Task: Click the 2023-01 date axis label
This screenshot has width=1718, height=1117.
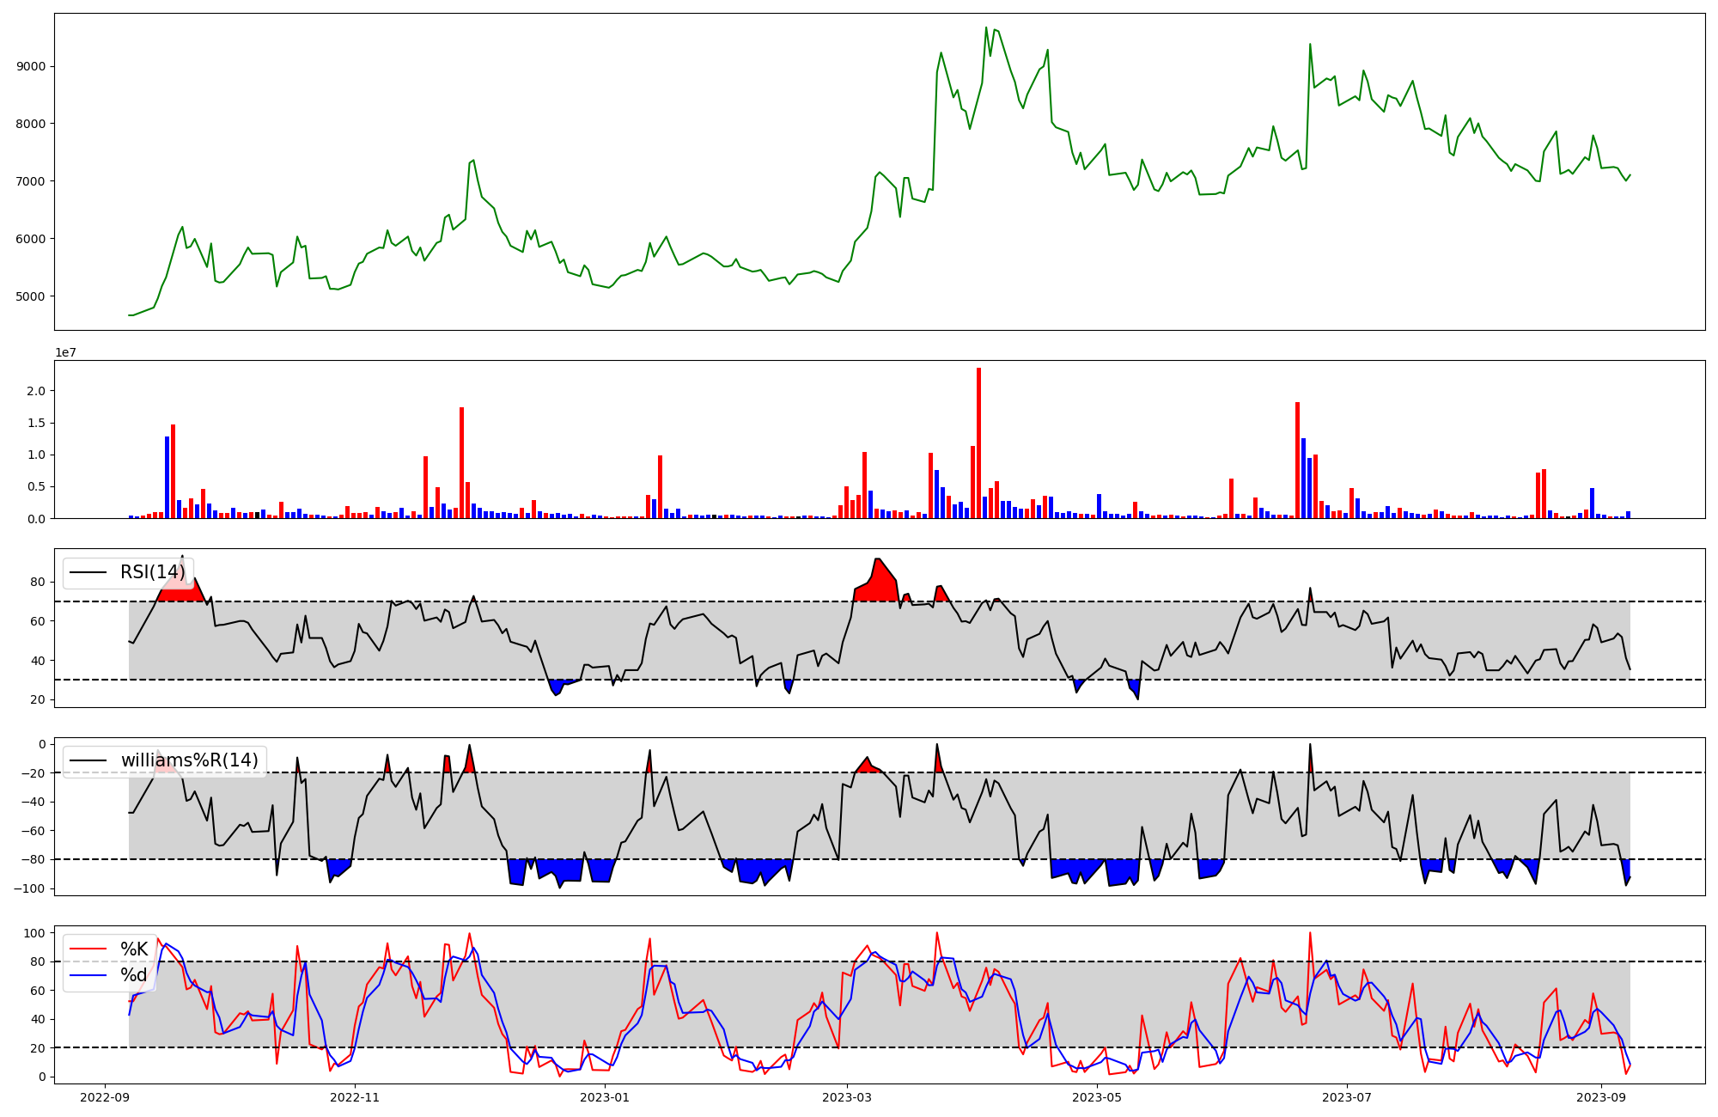Action: (606, 1097)
